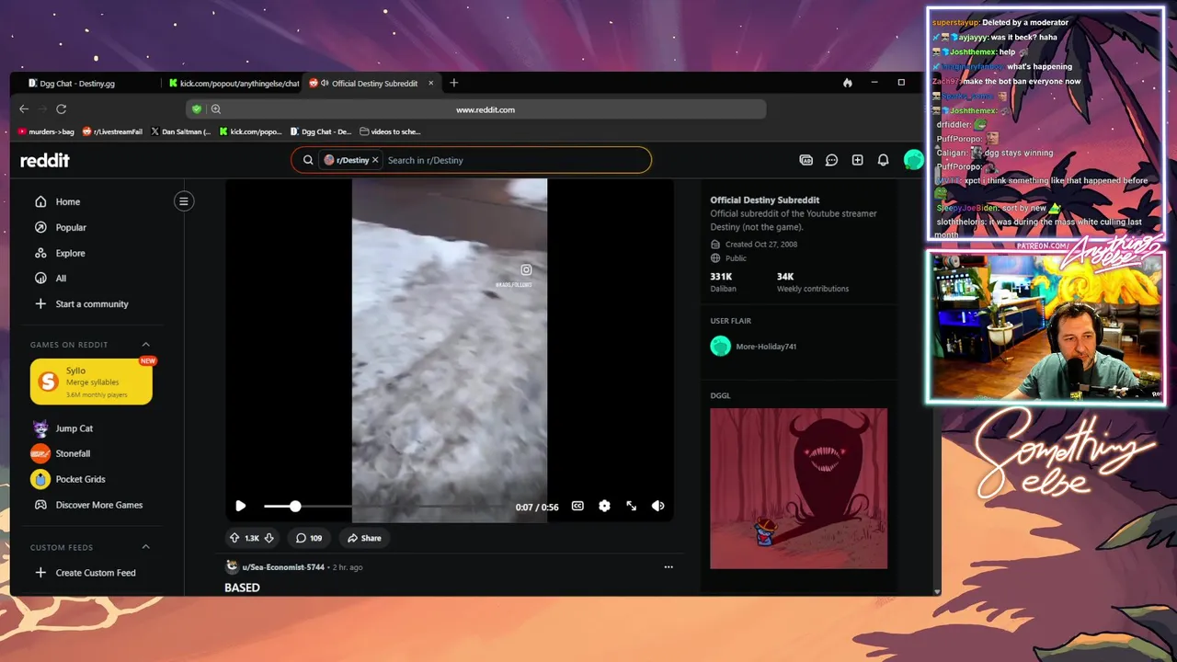Close the Official Destiny Subreddit tab

(430, 83)
